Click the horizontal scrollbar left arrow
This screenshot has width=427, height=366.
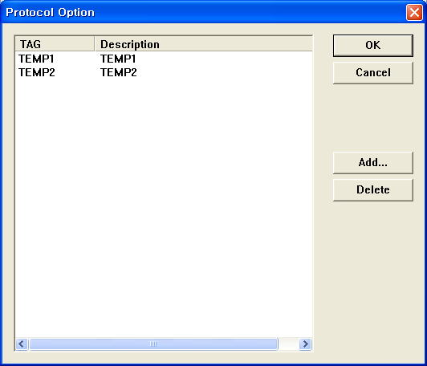tap(22, 344)
